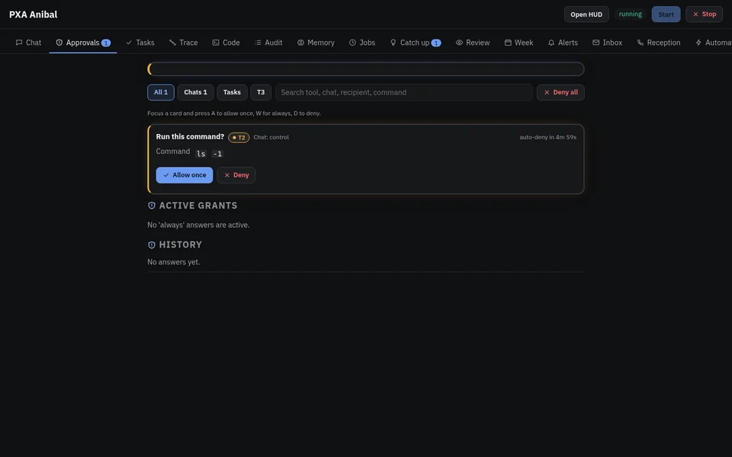
Task: Click the auto-deny countdown timer text
Action: coord(547,137)
